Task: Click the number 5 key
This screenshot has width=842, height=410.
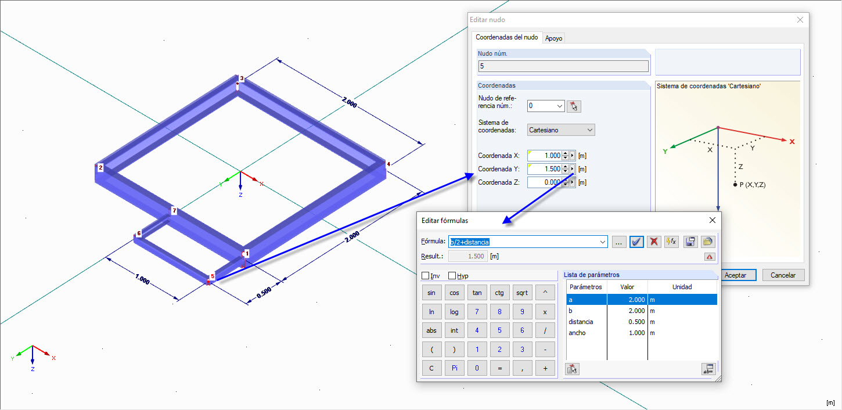Action: [x=499, y=330]
